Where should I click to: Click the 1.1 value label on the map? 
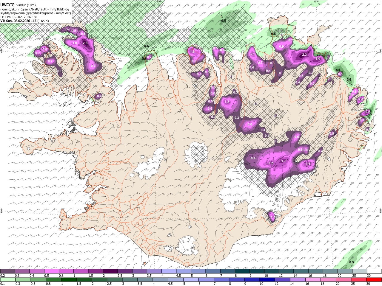point(253,55)
